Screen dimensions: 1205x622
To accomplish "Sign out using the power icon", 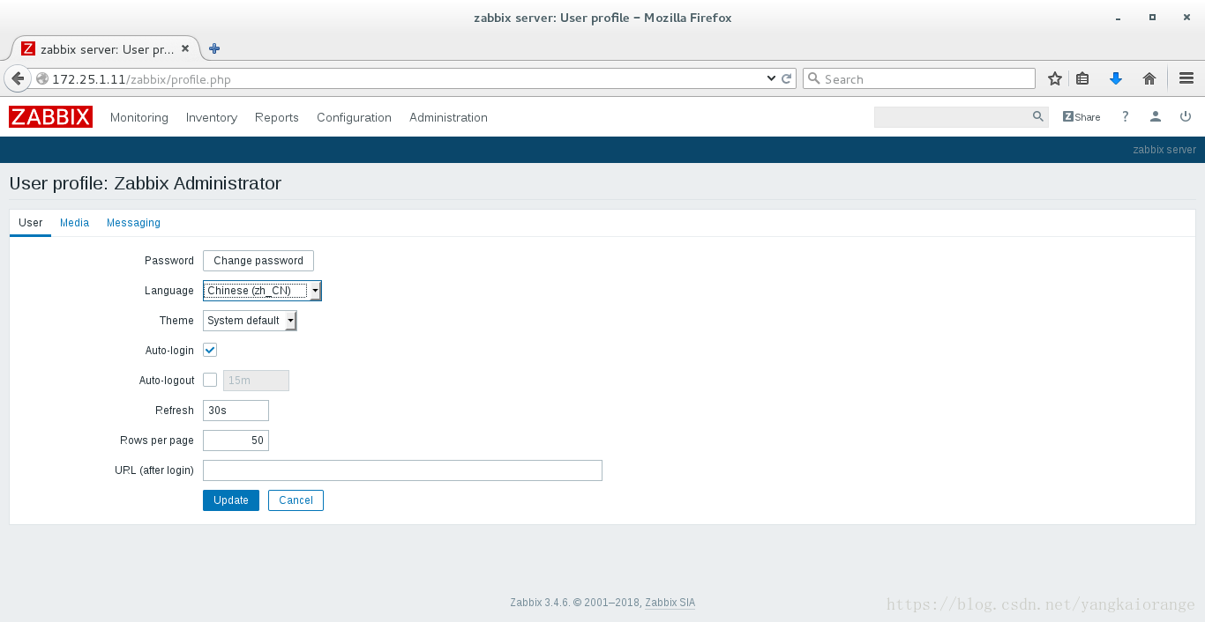I will pos(1186,116).
